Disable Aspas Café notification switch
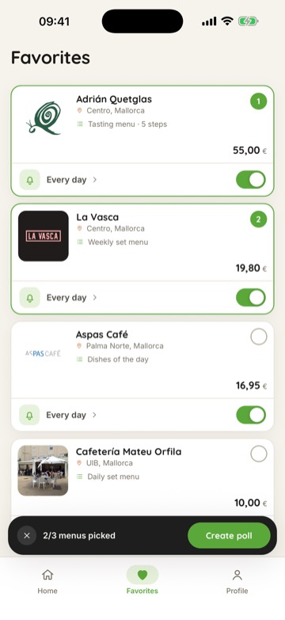The image size is (285, 620). tap(251, 415)
